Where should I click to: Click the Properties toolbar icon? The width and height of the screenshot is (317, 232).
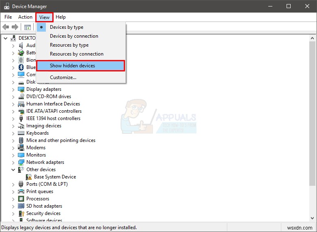[28, 27]
